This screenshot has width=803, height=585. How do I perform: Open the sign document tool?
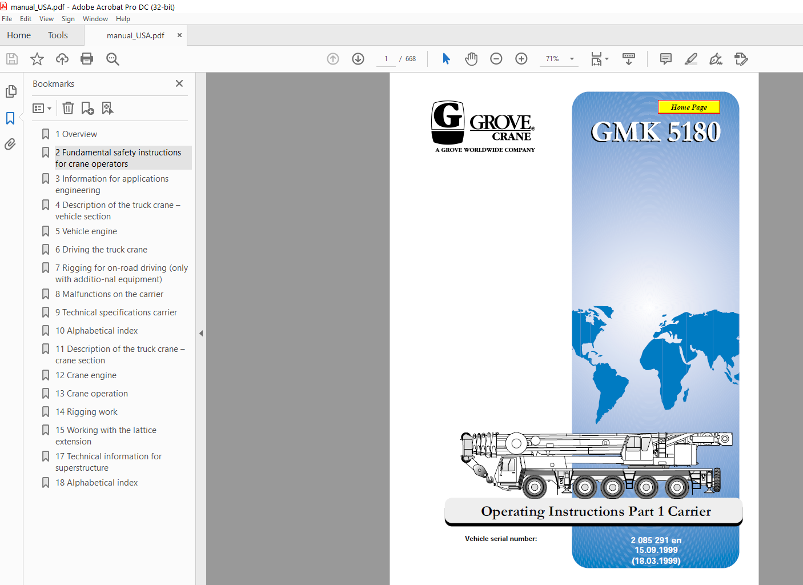coord(716,59)
